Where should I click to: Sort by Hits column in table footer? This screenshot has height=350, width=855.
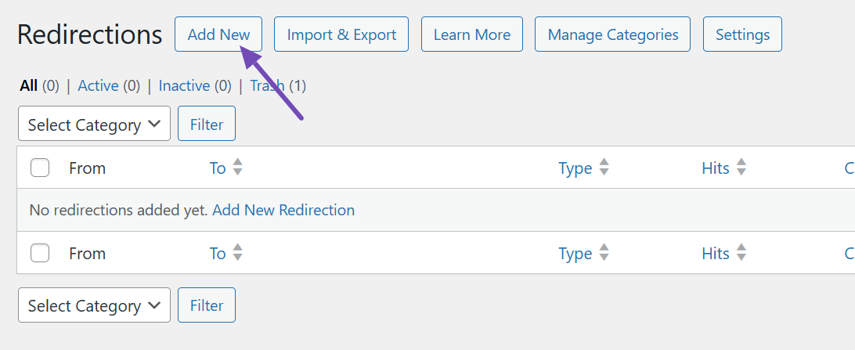pos(716,253)
